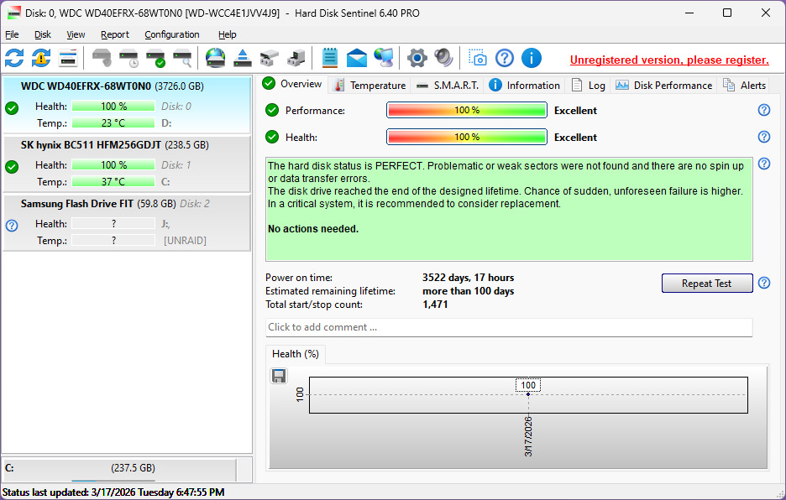Viewport: 786px width, 500px height.
Task: Open the blue notepad report icon
Action: click(329, 58)
